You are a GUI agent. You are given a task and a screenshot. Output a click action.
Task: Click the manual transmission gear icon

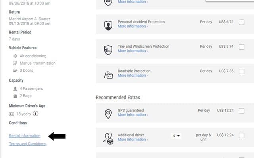[15, 63]
